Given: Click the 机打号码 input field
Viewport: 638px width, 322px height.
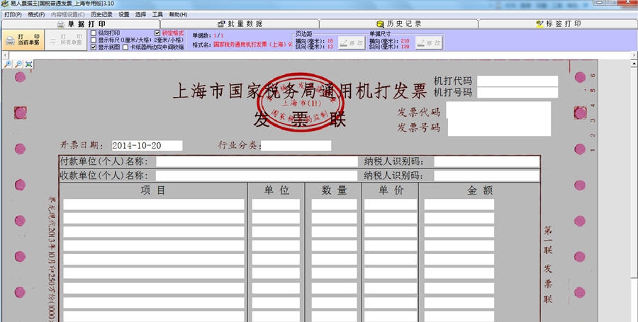Looking at the screenshot, I should 517,93.
